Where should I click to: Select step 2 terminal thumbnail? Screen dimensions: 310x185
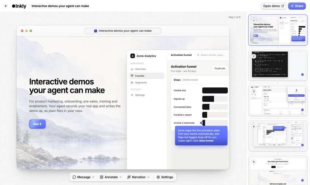point(278,65)
